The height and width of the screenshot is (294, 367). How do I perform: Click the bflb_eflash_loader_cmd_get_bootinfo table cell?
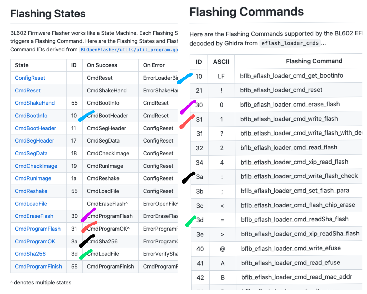(291, 76)
